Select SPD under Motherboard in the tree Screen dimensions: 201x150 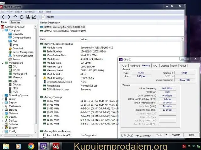[15, 81]
